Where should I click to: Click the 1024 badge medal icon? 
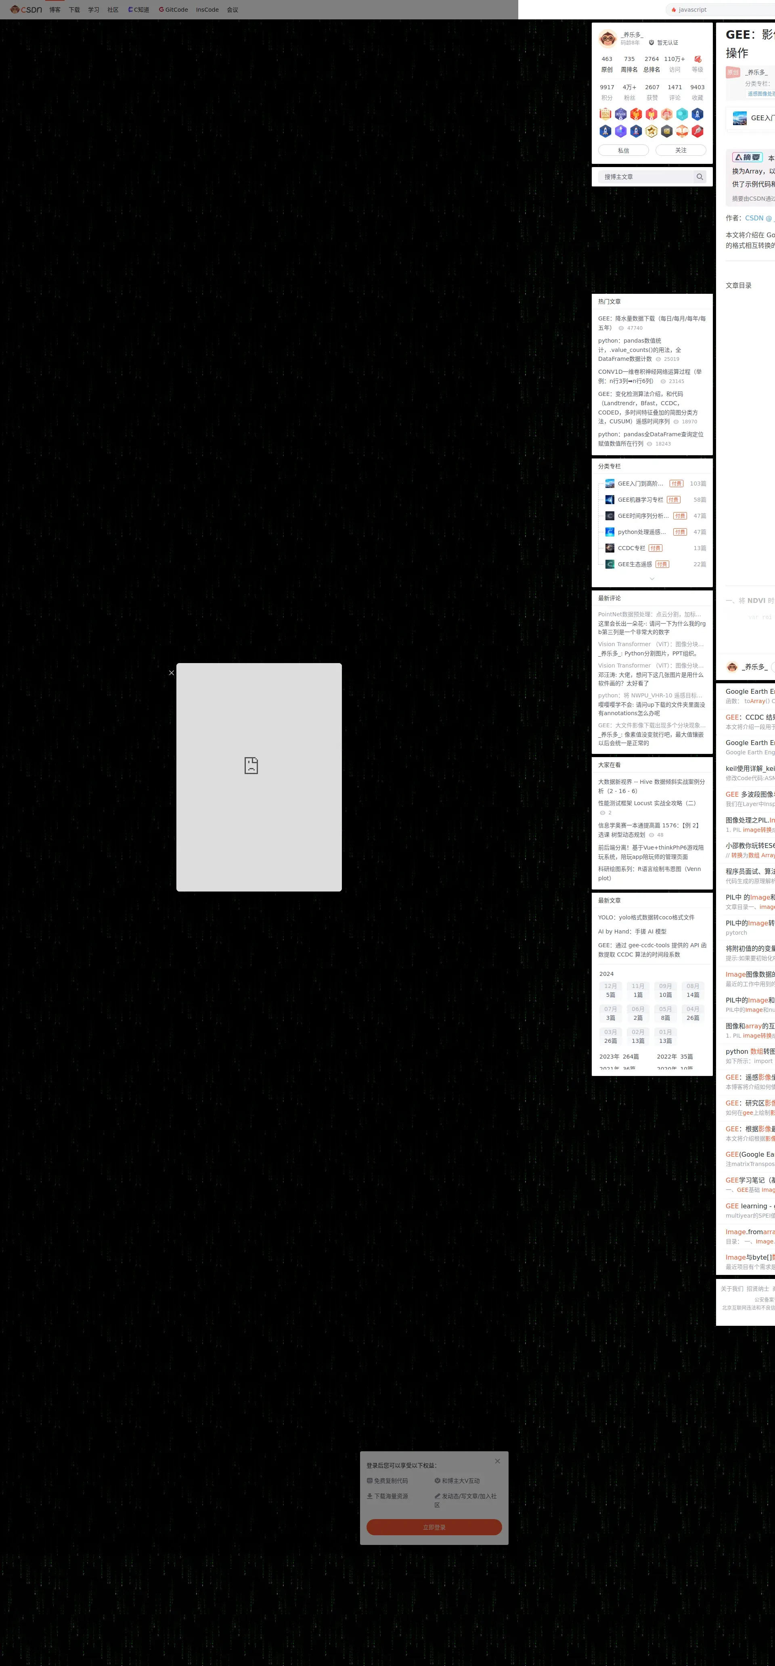point(605,114)
